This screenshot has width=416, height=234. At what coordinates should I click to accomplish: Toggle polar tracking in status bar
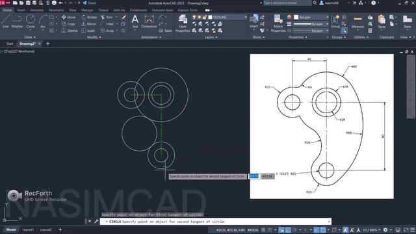coord(294,229)
